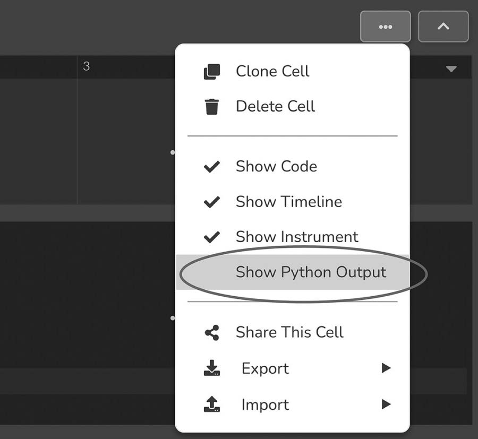Open the three-dots cell options button
Viewport: 478px width, 439px height.
386,27
